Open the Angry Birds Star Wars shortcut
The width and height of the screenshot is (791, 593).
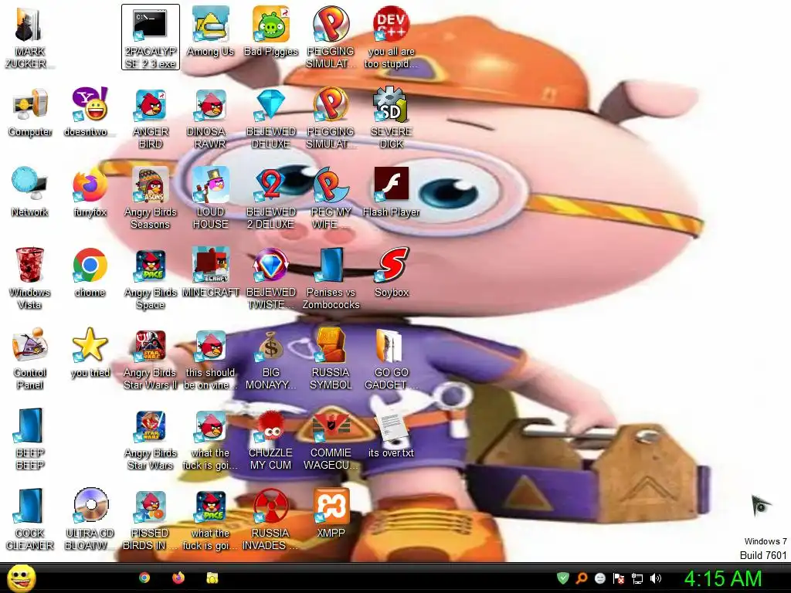coord(151,439)
